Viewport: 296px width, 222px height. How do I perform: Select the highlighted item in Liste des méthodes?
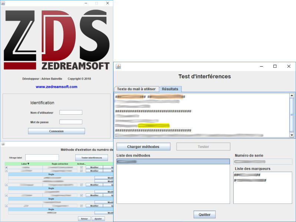(173, 162)
